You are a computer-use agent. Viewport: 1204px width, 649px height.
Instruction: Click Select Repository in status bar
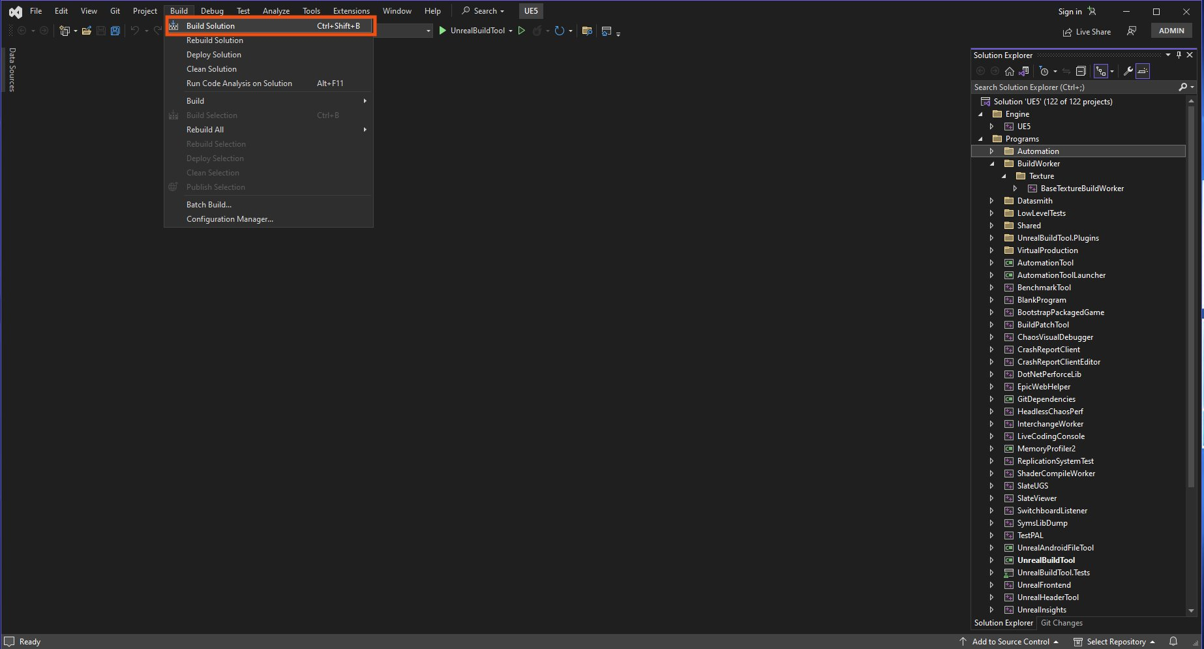coord(1115,642)
